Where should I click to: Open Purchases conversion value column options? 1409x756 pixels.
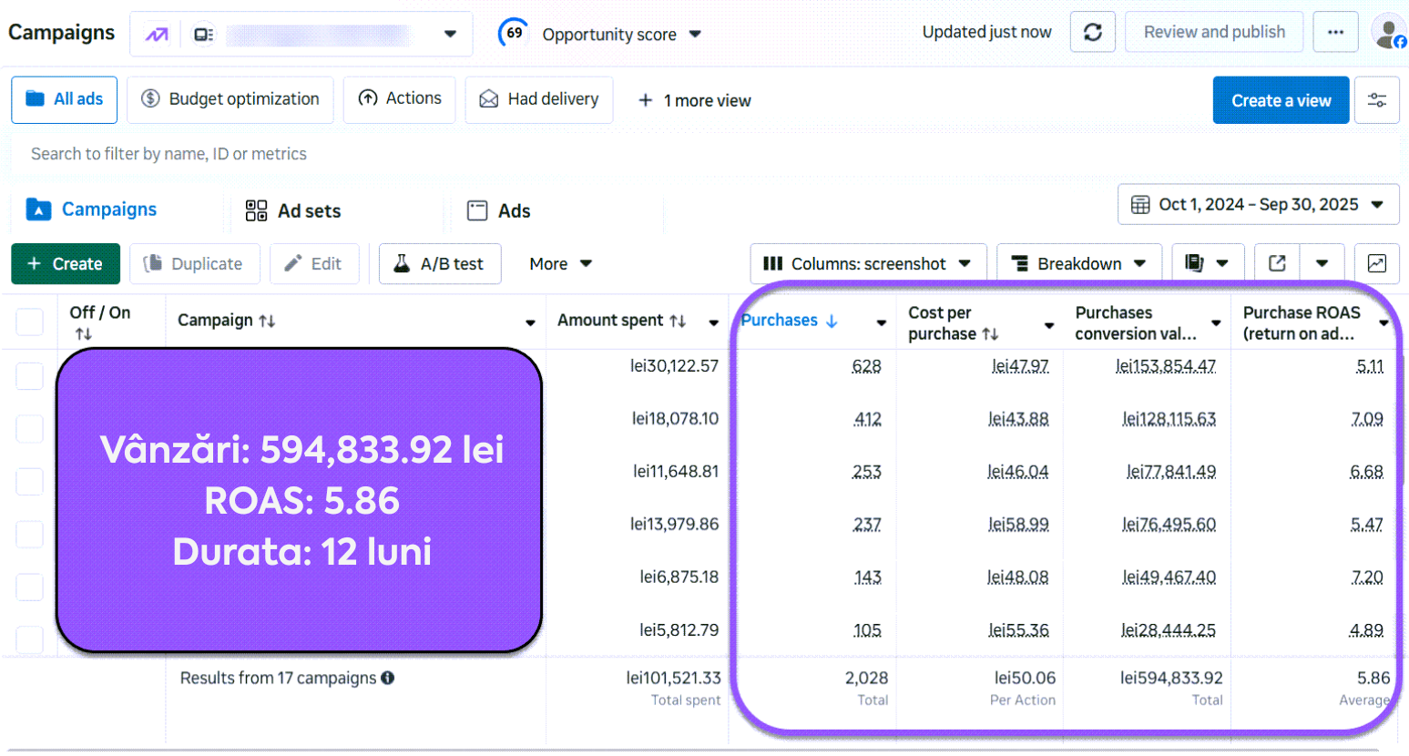tap(1216, 323)
